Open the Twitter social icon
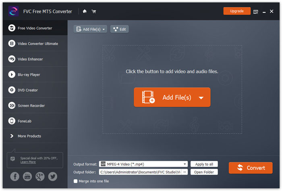The height and width of the screenshot is (191, 282). point(52,176)
